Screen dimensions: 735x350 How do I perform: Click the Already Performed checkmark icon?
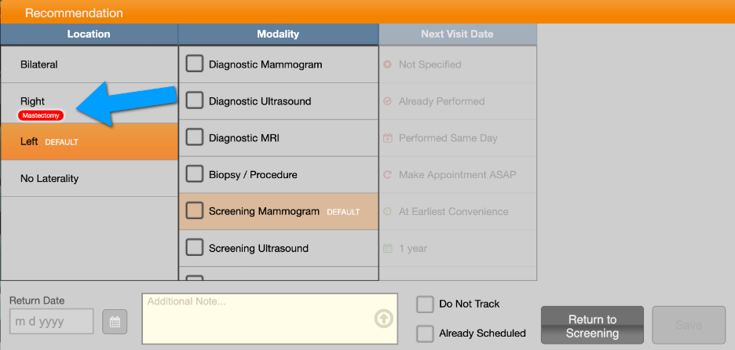click(387, 100)
